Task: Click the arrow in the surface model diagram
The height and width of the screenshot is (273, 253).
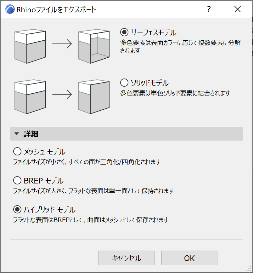Action: tap(62, 44)
